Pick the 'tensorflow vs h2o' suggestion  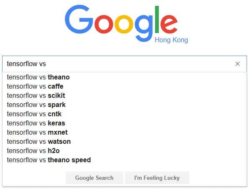[x=33, y=151]
